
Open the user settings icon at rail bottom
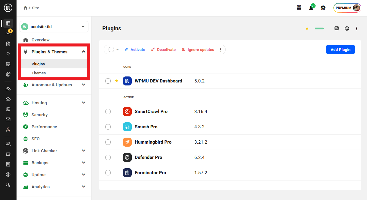click(x=8, y=185)
